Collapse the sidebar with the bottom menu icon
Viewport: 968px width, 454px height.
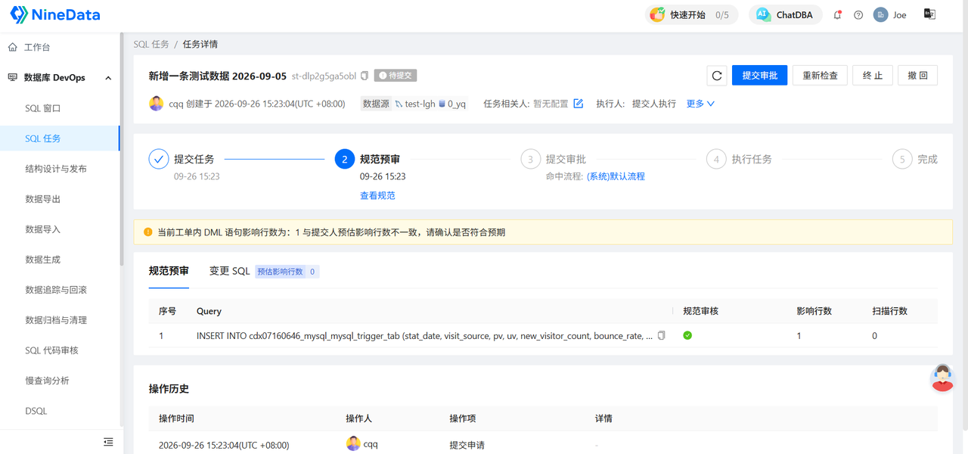tap(108, 442)
